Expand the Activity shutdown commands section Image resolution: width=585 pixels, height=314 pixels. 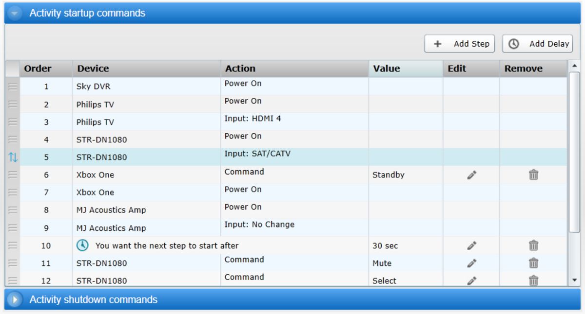click(x=15, y=299)
